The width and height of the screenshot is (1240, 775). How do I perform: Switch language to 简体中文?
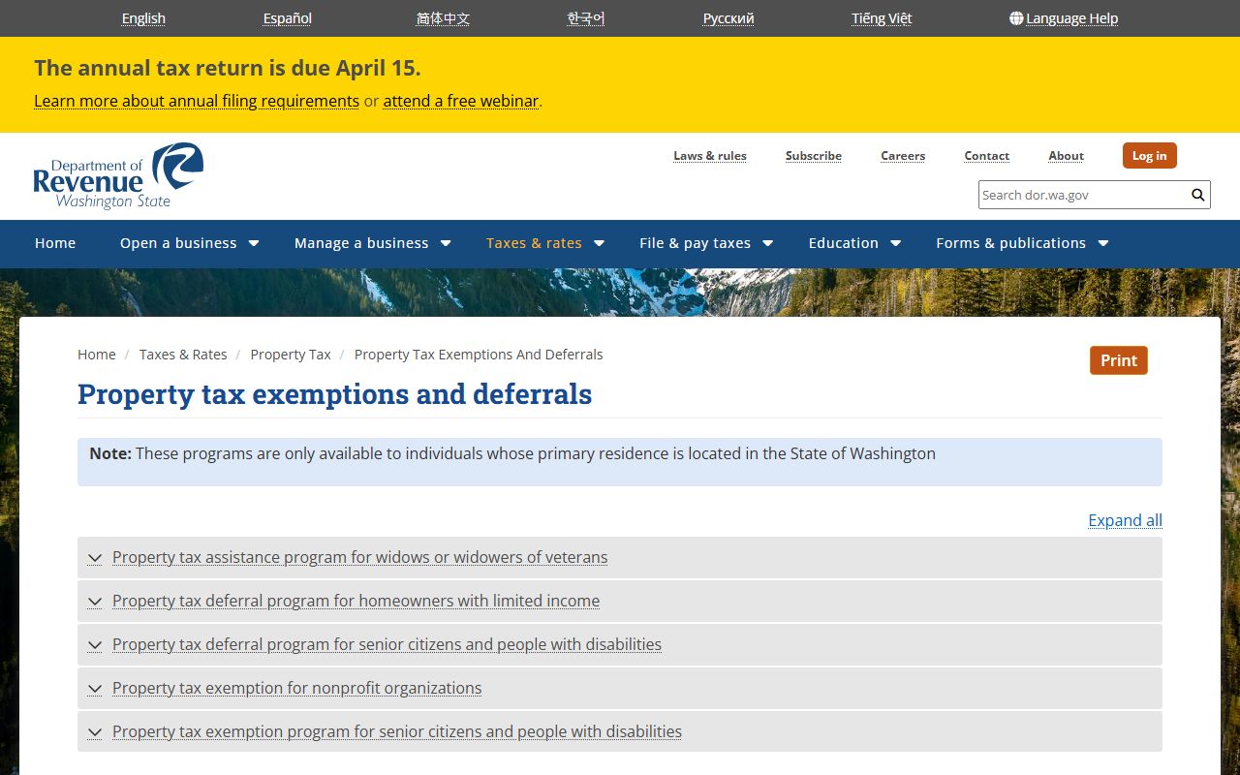[443, 18]
